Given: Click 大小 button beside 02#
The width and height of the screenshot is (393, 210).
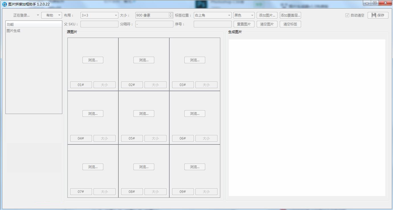Looking at the screenshot, I should pos(155,85).
